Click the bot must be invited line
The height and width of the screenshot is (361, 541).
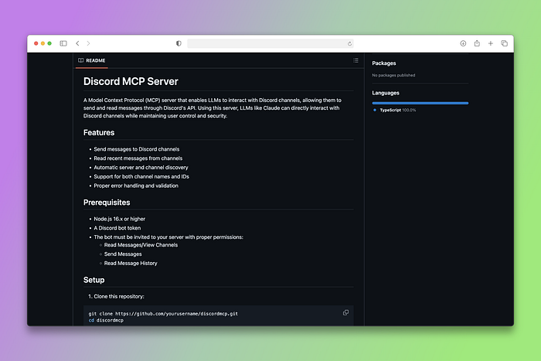tap(168, 237)
